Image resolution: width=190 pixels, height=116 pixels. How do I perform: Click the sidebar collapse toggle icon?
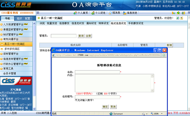38,13
